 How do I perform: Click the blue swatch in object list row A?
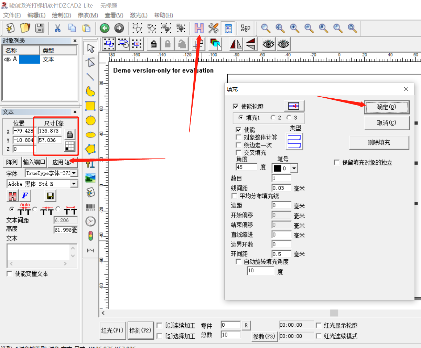(x=30, y=59)
